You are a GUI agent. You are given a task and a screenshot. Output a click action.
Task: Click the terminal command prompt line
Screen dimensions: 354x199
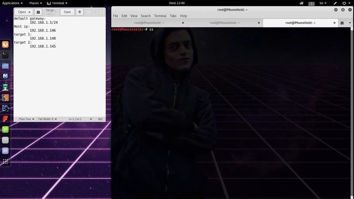pos(133,29)
